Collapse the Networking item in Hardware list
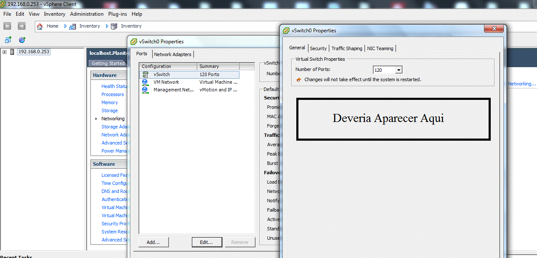Viewport: 537px width, 258px height. coord(96,119)
